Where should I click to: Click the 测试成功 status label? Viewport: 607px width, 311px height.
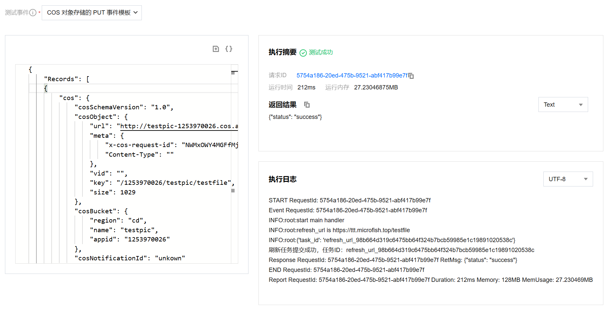click(x=321, y=52)
